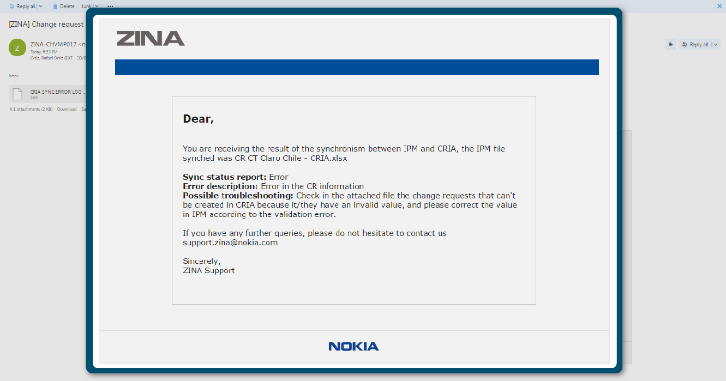Click the support.zina@nokia.com email address
726x381 pixels.
[x=230, y=243]
